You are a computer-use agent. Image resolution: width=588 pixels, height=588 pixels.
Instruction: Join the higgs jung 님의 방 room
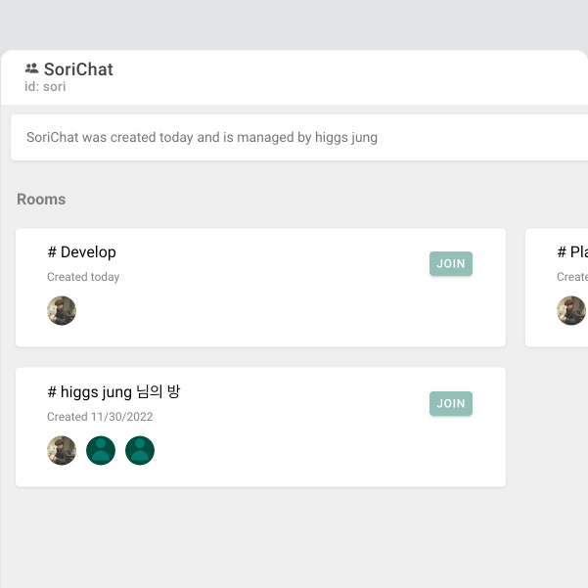point(450,403)
